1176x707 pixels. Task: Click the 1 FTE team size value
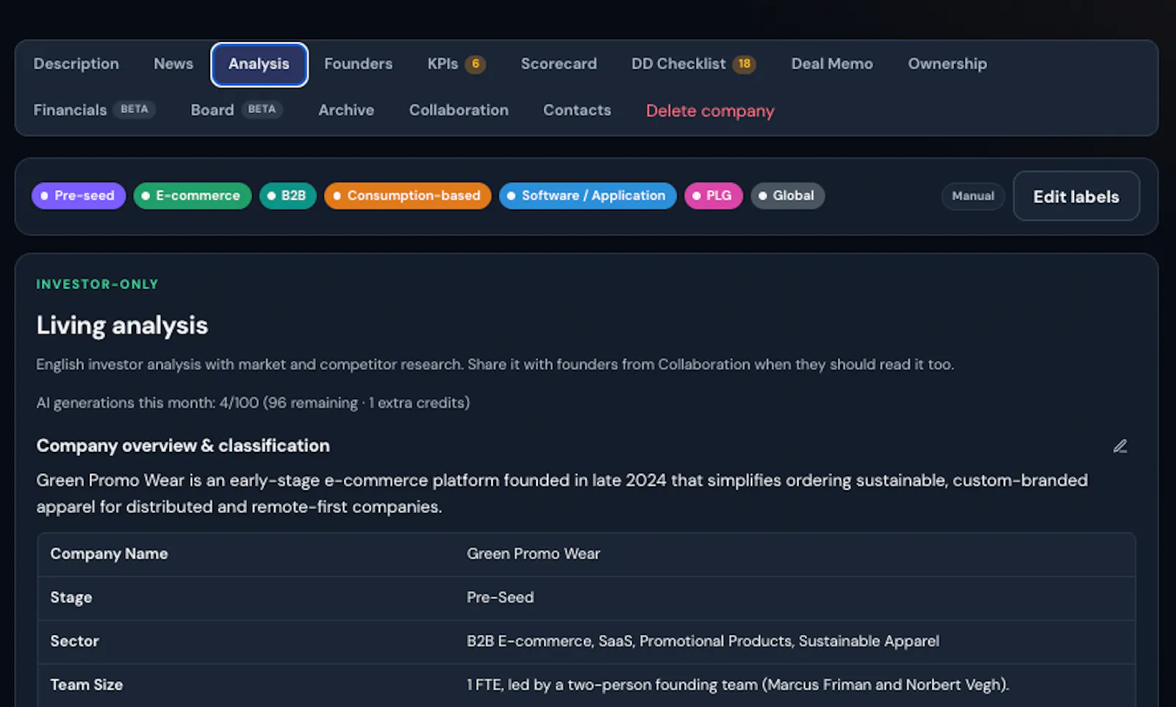click(x=738, y=685)
